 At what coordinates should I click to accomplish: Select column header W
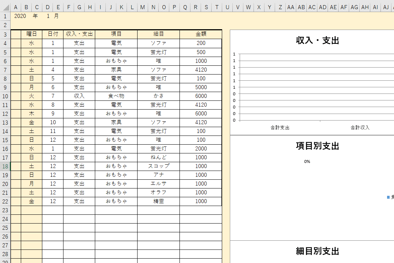pyautogui.click(x=248, y=8)
